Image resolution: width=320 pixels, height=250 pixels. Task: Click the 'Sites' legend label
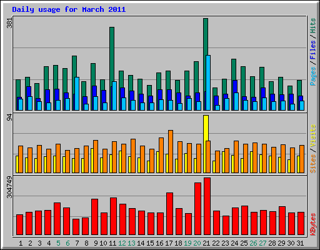click(x=313, y=164)
